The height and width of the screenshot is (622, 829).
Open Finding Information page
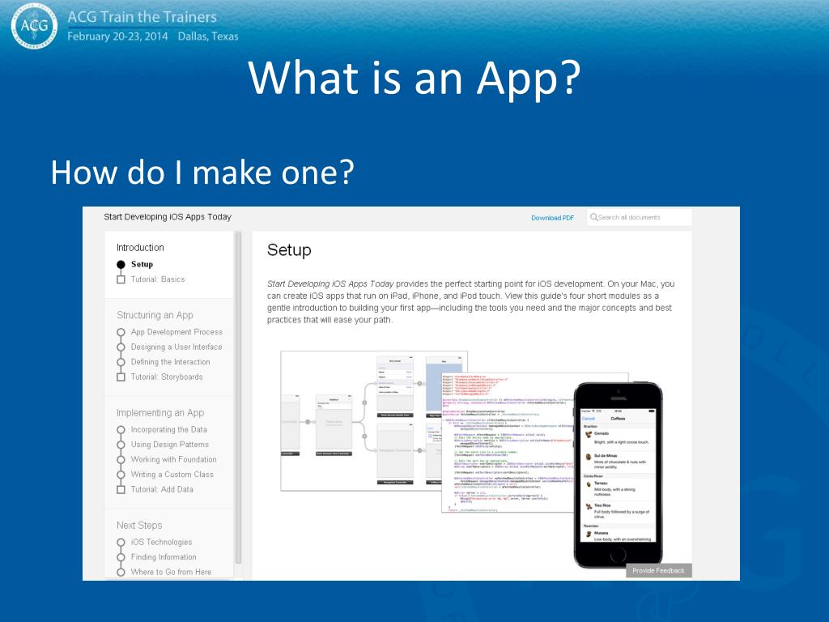point(164,557)
